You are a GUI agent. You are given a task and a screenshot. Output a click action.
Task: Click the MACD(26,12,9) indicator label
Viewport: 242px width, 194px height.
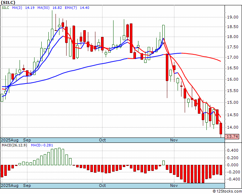tap(14, 145)
